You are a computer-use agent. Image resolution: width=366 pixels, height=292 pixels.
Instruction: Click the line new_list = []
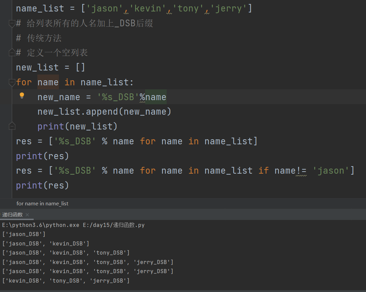pos(51,67)
